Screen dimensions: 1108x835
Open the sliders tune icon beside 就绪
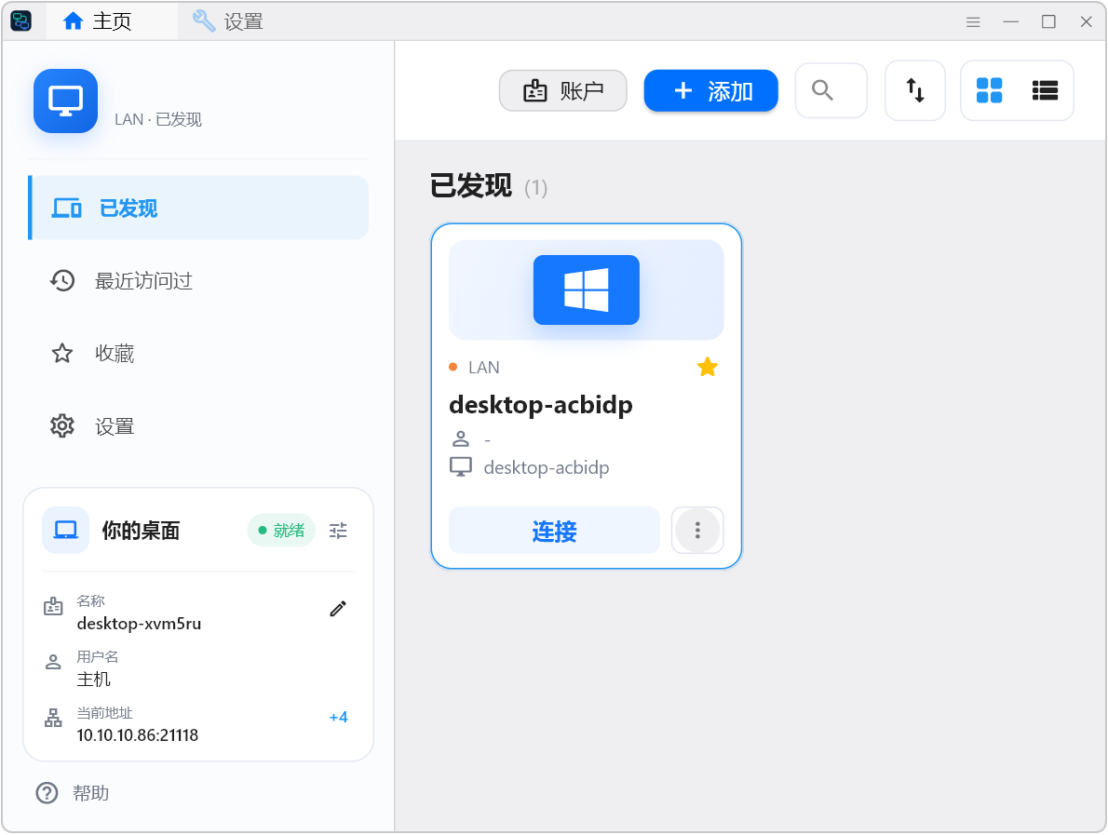point(339,531)
